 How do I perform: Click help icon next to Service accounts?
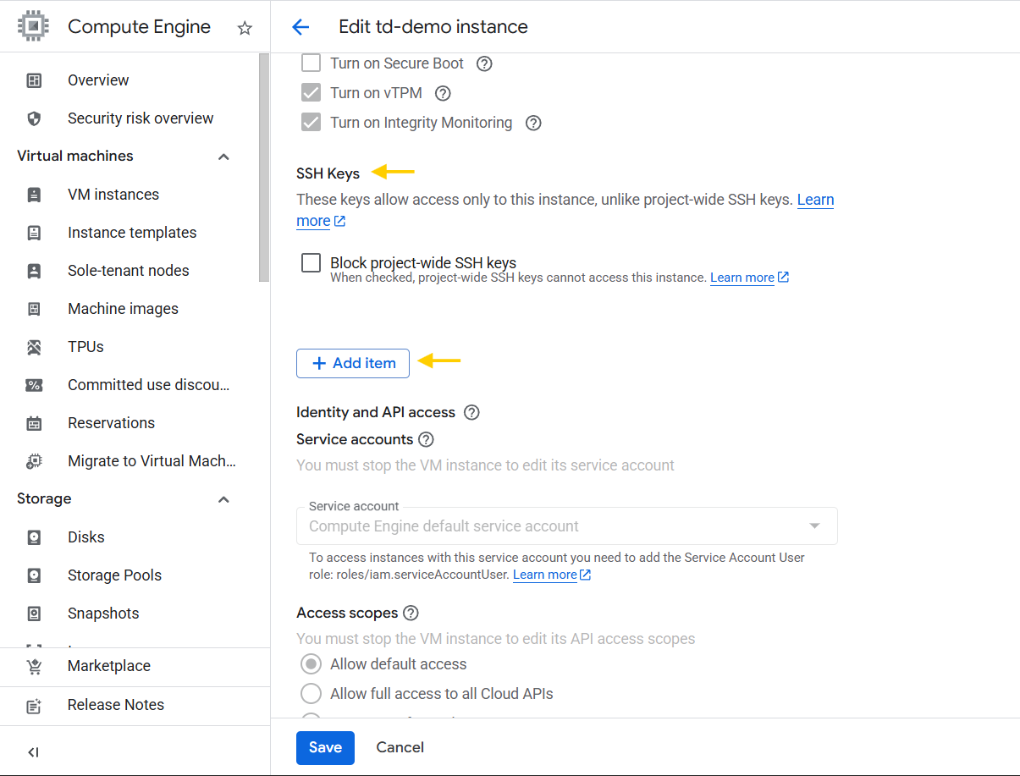pyautogui.click(x=427, y=439)
